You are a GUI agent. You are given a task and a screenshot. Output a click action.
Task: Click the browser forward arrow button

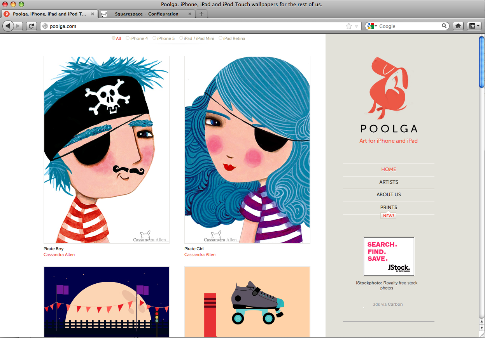point(18,26)
